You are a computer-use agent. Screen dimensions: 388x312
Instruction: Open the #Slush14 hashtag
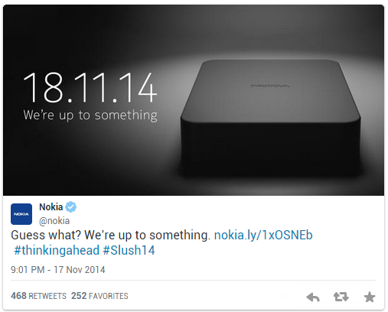click(x=129, y=250)
